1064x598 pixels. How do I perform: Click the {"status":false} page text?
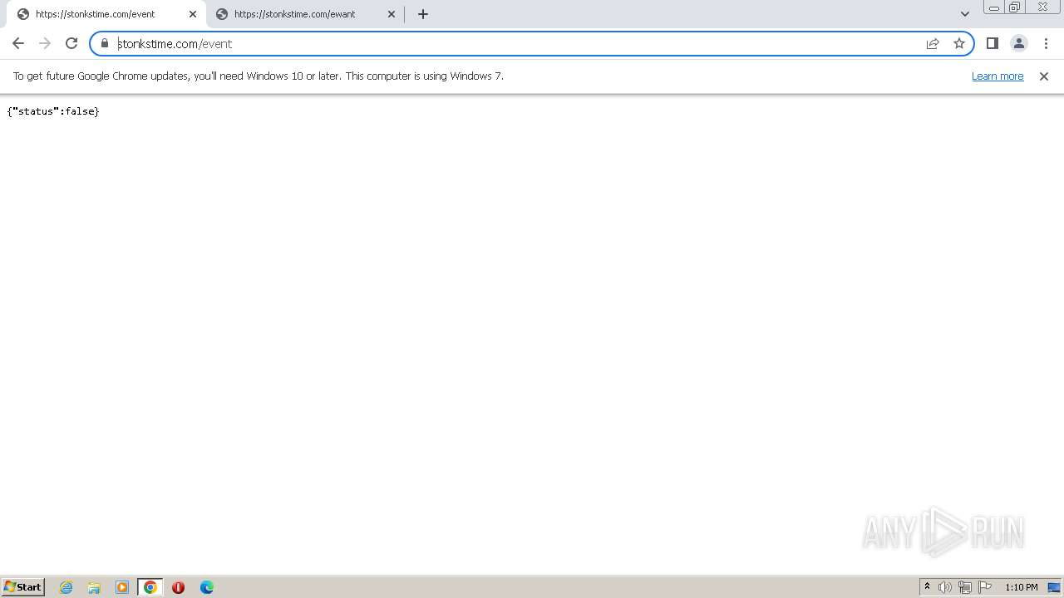(53, 111)
